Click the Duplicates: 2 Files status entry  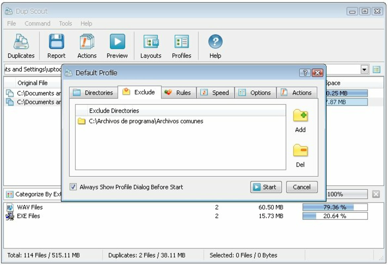pyautogui.click(x=147, y=255)
